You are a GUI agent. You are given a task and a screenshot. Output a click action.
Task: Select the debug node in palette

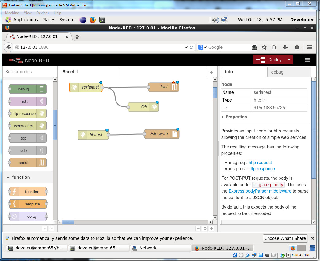click(28, 89)
